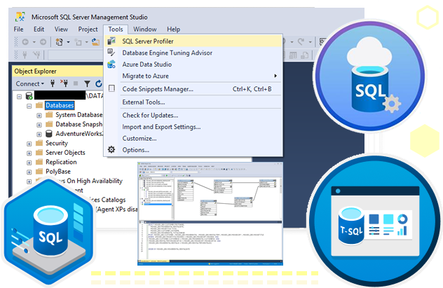Click the Stop icon in Object Explorer

coord(76,83)
